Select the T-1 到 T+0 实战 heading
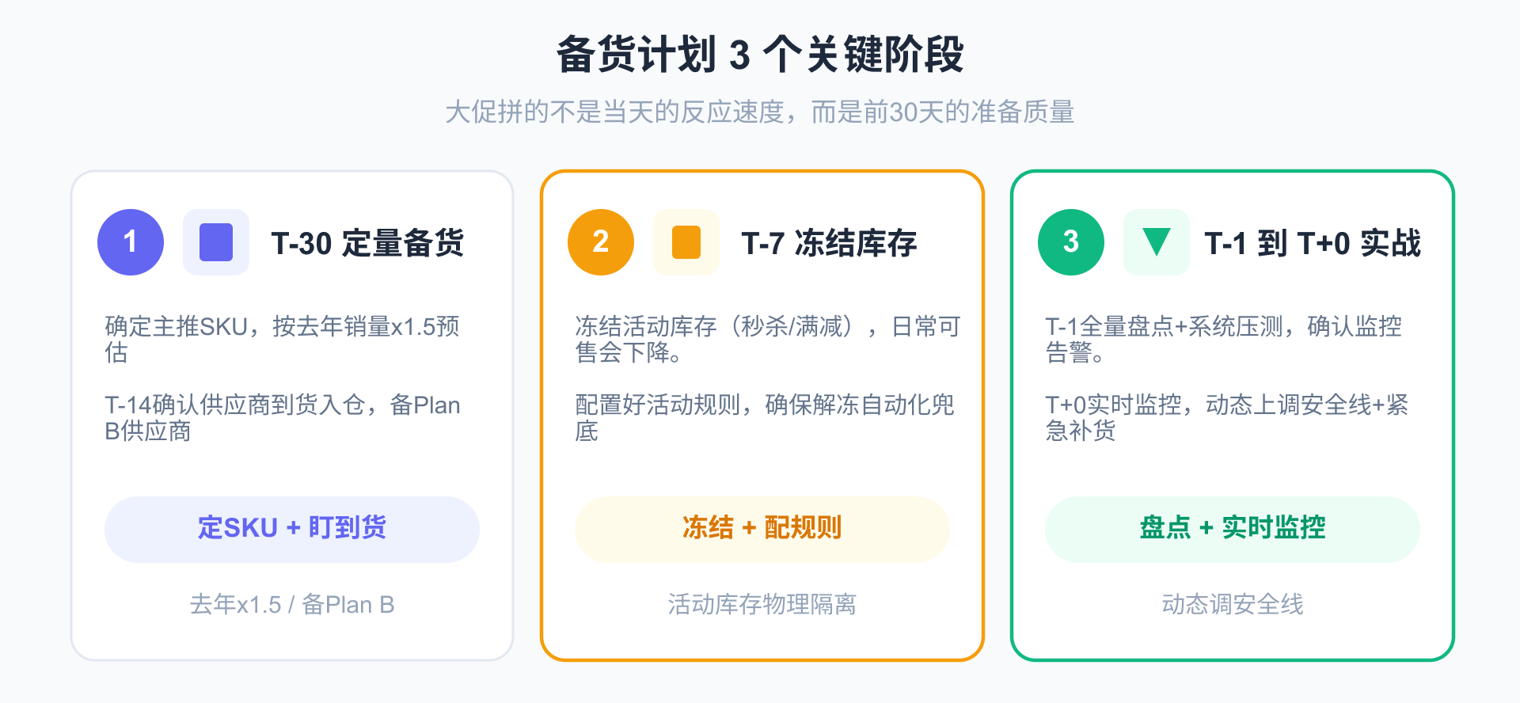 coord(1312,243)
